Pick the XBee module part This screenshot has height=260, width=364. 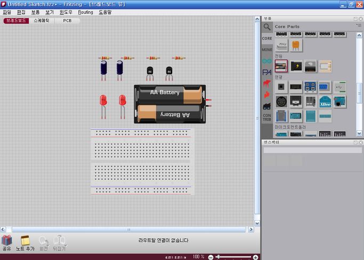coord(325,102)
